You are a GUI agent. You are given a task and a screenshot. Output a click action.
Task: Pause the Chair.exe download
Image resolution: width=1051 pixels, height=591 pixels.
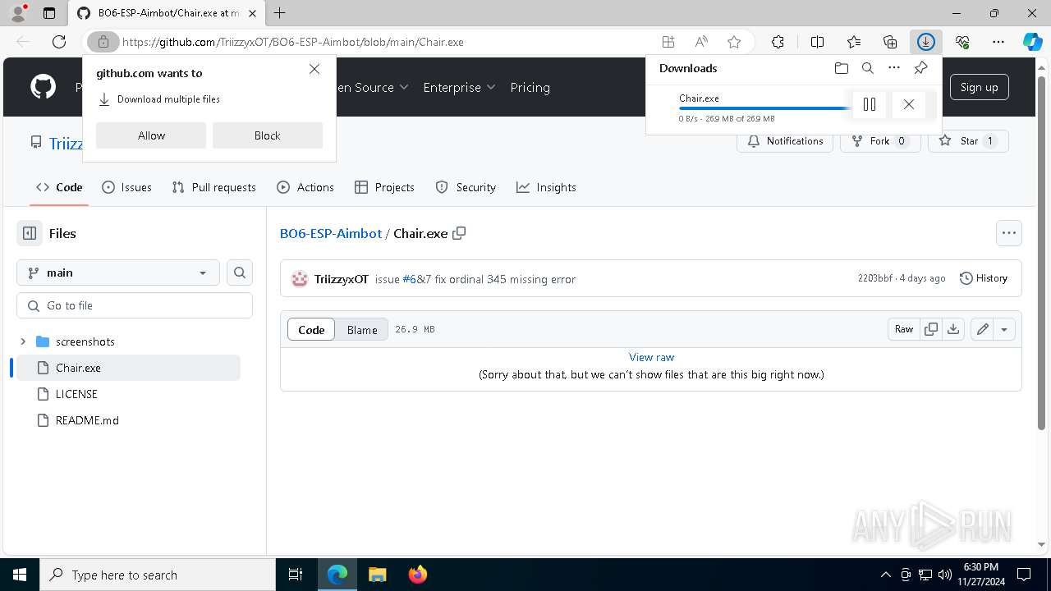click(x=870, y=104)
